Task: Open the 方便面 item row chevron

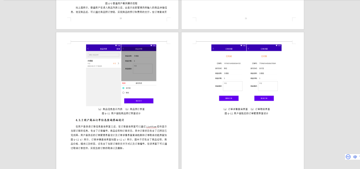Action: tap(118, 63)
